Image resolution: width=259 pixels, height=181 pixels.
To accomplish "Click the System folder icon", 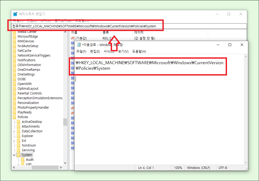I will (x=18, y=155).
